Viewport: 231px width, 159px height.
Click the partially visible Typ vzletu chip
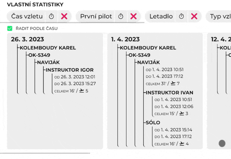tap(220, 16)
